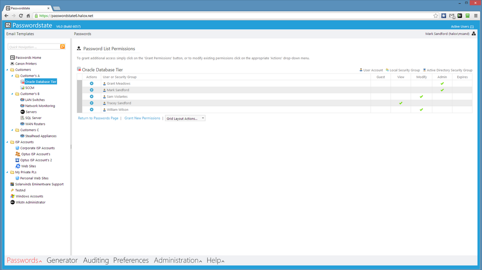
Task: Select the TestAd password list
Action: coord(20,190)
